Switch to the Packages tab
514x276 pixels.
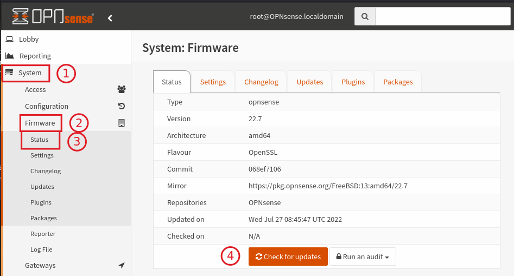coord(398,82)
